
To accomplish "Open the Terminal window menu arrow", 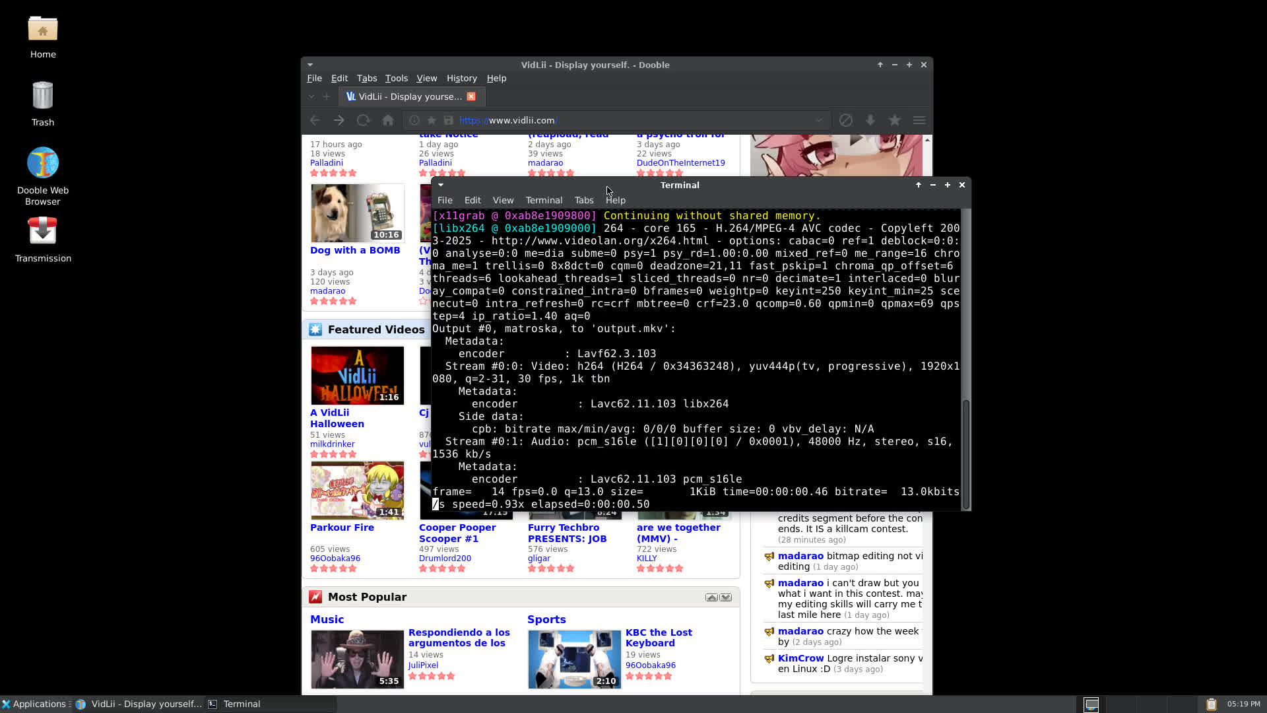I will point(441,185).
